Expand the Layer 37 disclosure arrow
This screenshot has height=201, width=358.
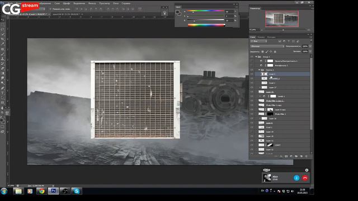click(260, 87)
